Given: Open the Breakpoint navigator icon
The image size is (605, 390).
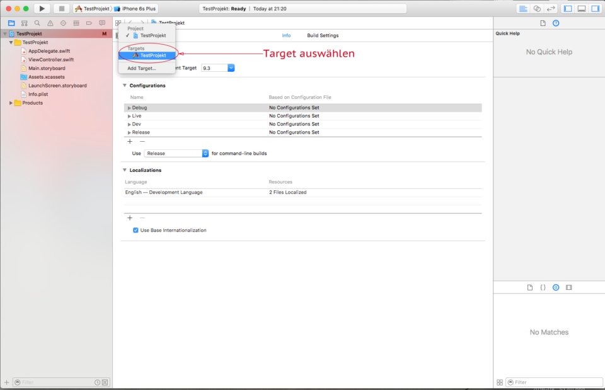Looking at the screenshot, I should click(x=89, y=23).
